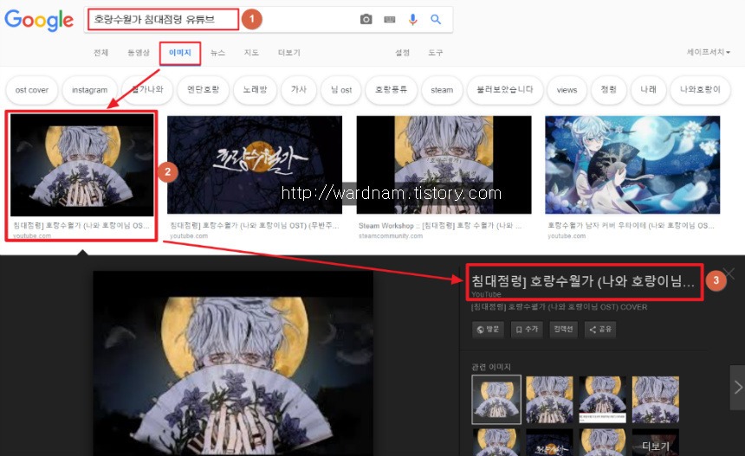
Task: Expand the 세이프서치 dropdown
Action: click(x=708, y=52)
